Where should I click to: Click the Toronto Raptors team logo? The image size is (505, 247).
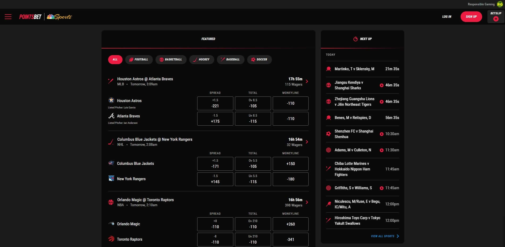point(111,239)
